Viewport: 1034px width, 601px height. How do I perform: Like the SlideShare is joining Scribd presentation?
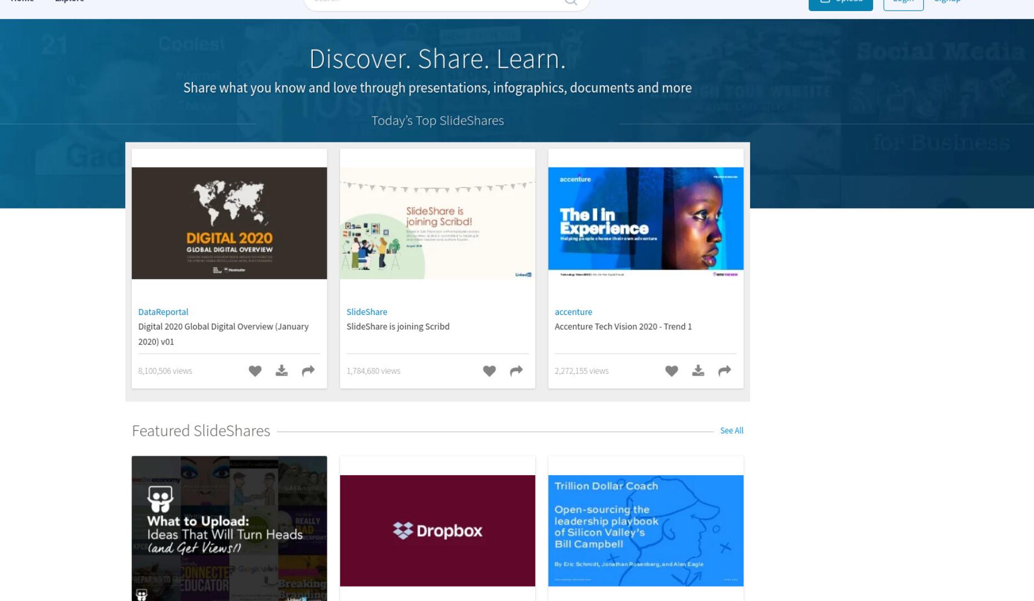pyautogui.click(x=489, y=371)
